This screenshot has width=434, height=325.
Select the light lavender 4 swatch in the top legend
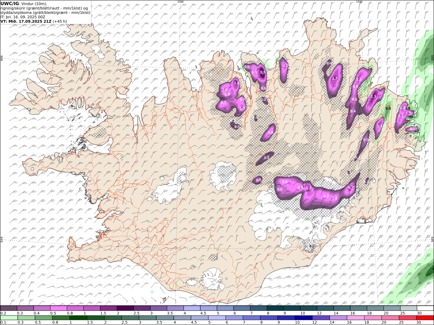click(x=192, y=308)
